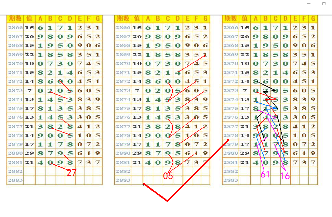The image size is (332, 217).
Task: Click the magenta number 16 annotation
Action: (285, 176)
